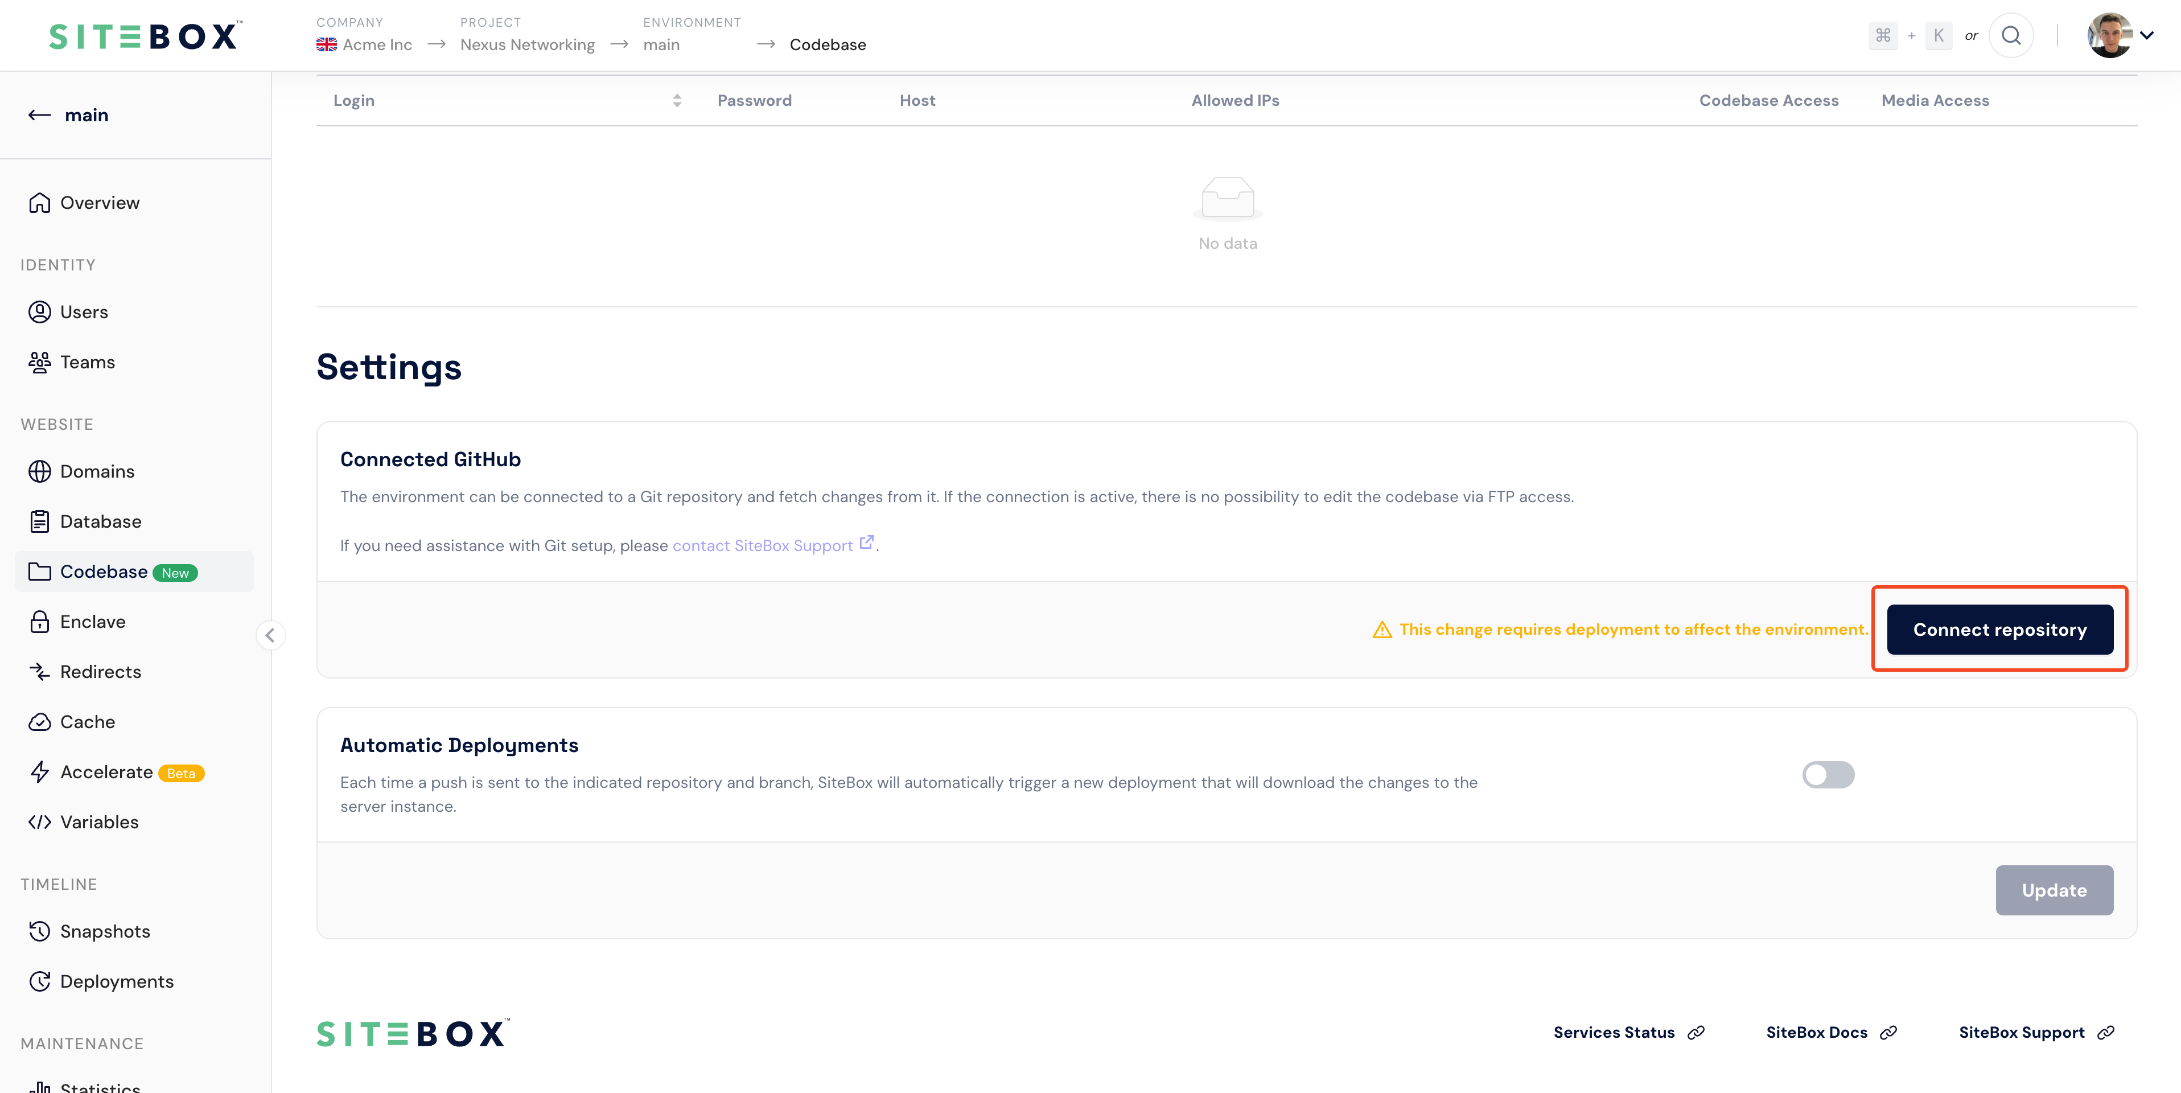Sort the table by Login column arrows
The image size is (2181, 1093).
tap(677, 101)
